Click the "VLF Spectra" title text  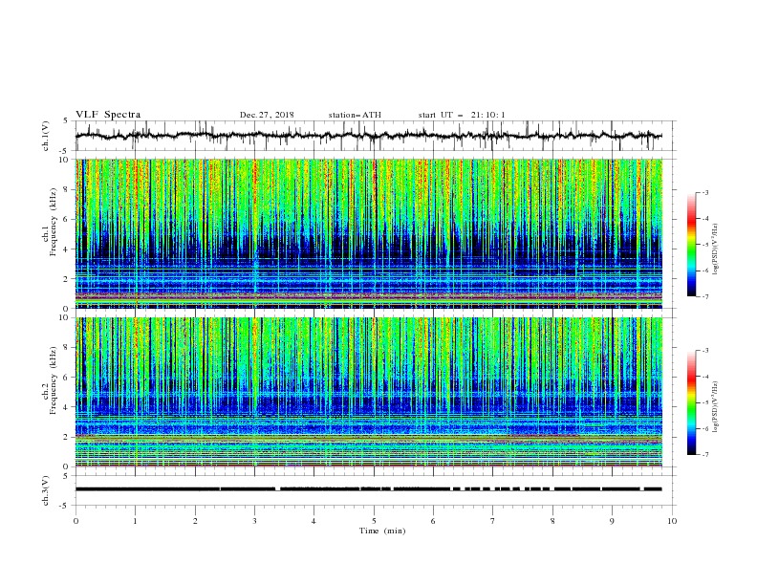point(108,115)
